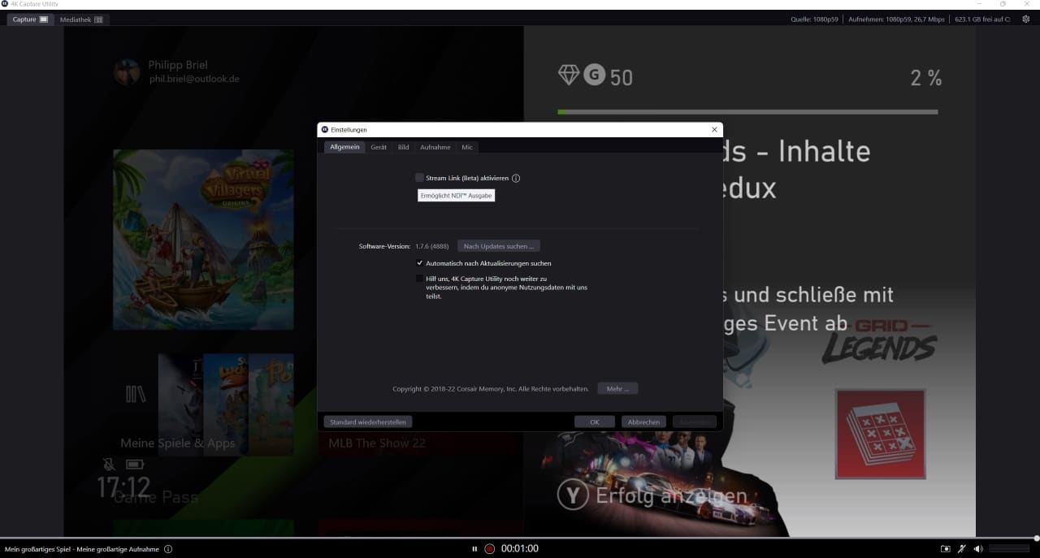Toggle the muted microphone icon in bottom bar
Viewport: 1040px width, 558px height.
click(x=962, y=549)
